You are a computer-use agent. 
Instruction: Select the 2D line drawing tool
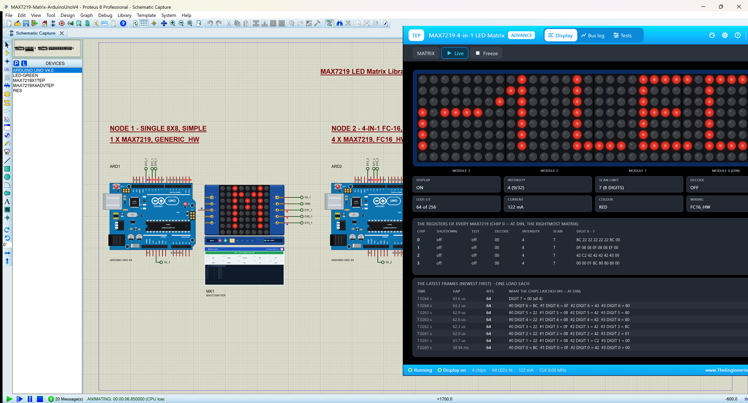click(7, 160)
